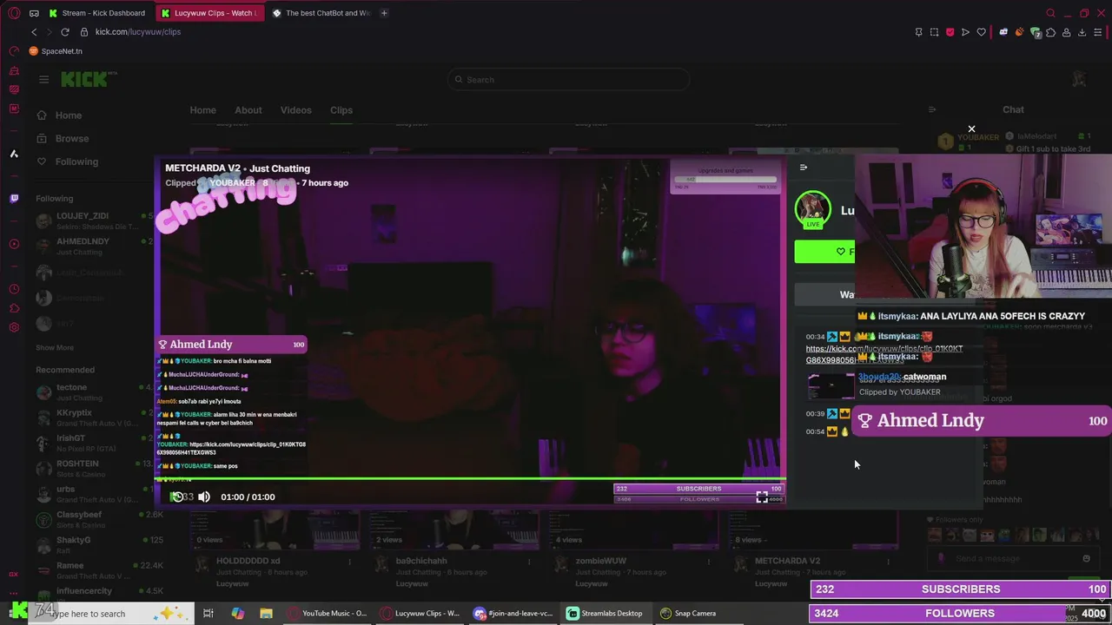This screenshot has height=625, width=1112.
Task: Open File Explorer from the taskbar
Action: (267, 614)
